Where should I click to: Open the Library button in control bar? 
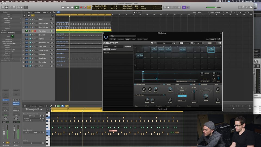pos(3,7)
